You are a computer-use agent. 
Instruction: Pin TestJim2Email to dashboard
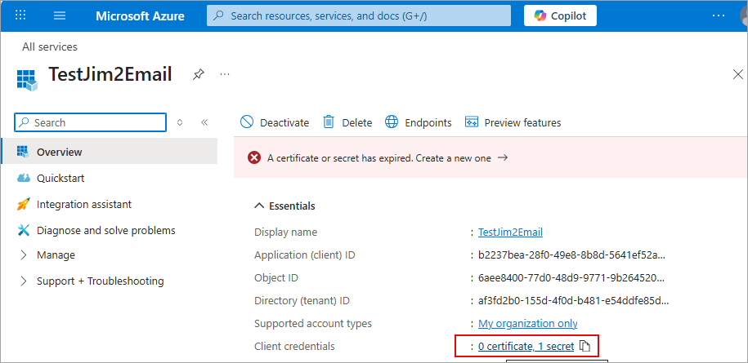click(x=198, y=74)
